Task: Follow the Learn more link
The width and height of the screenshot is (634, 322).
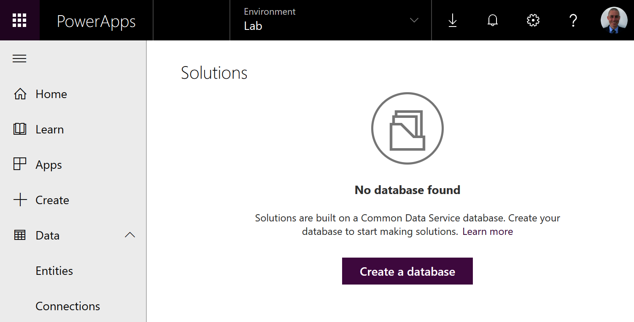Action: pyautogui.click(x=488, y=232)
